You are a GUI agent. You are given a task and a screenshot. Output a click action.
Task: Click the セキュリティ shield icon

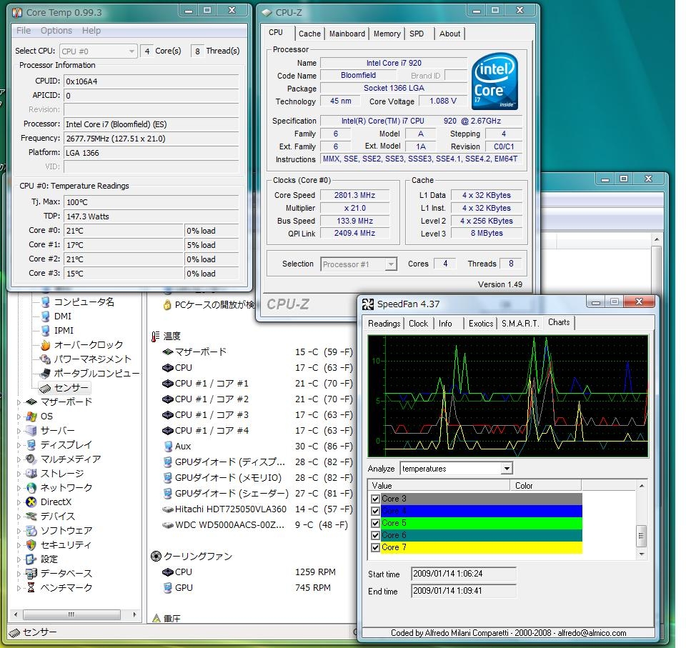pyautogui.click(x=31, y=545)
